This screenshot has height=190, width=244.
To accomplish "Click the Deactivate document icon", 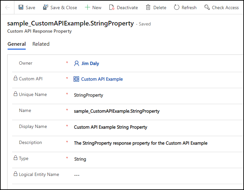I will coord(112,7).
